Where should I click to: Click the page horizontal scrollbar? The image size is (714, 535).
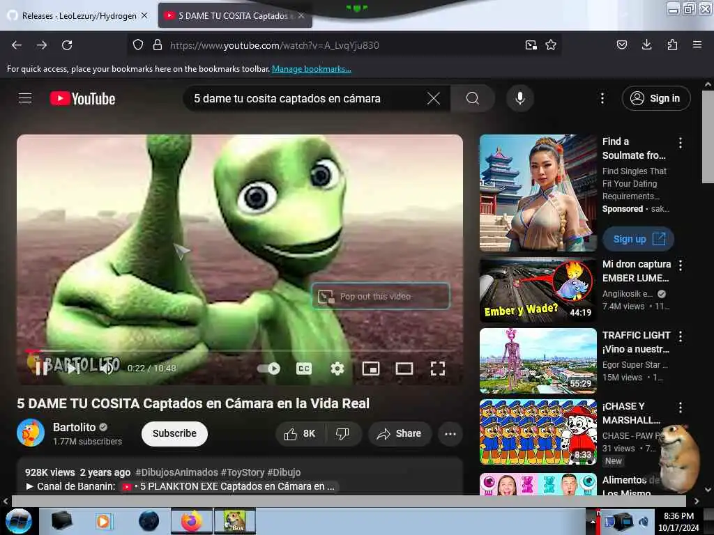point(349,501)
